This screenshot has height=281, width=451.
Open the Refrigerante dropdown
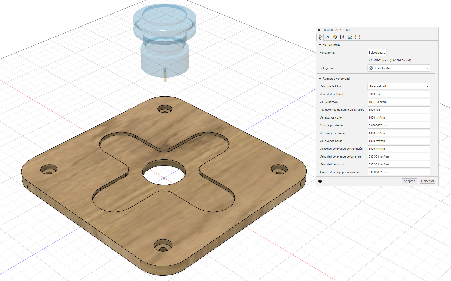(399, 68)
